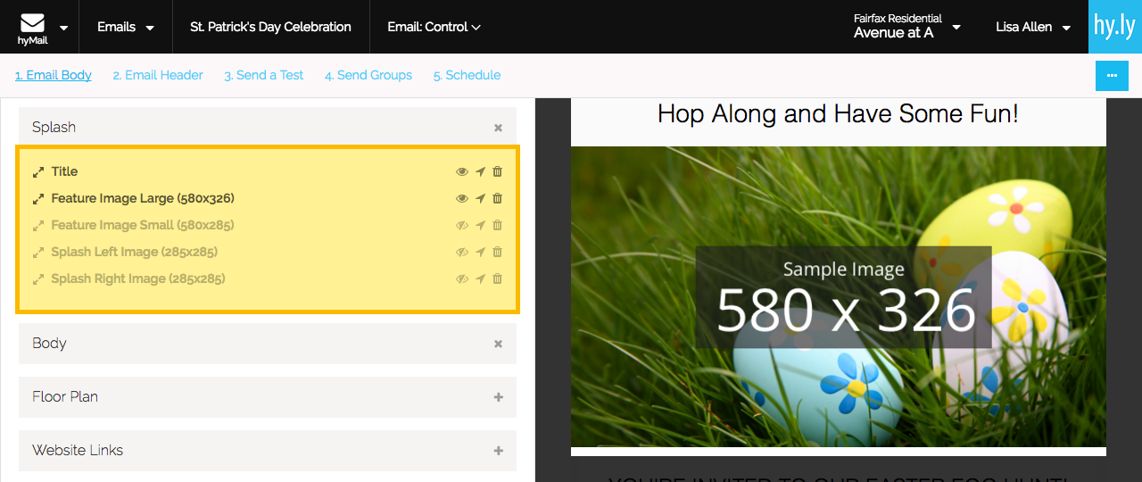Viewport: 1142px width, 482px height.
Task: Delete Splash Right Image with trash icon
Action: click(x=498, y=278)
